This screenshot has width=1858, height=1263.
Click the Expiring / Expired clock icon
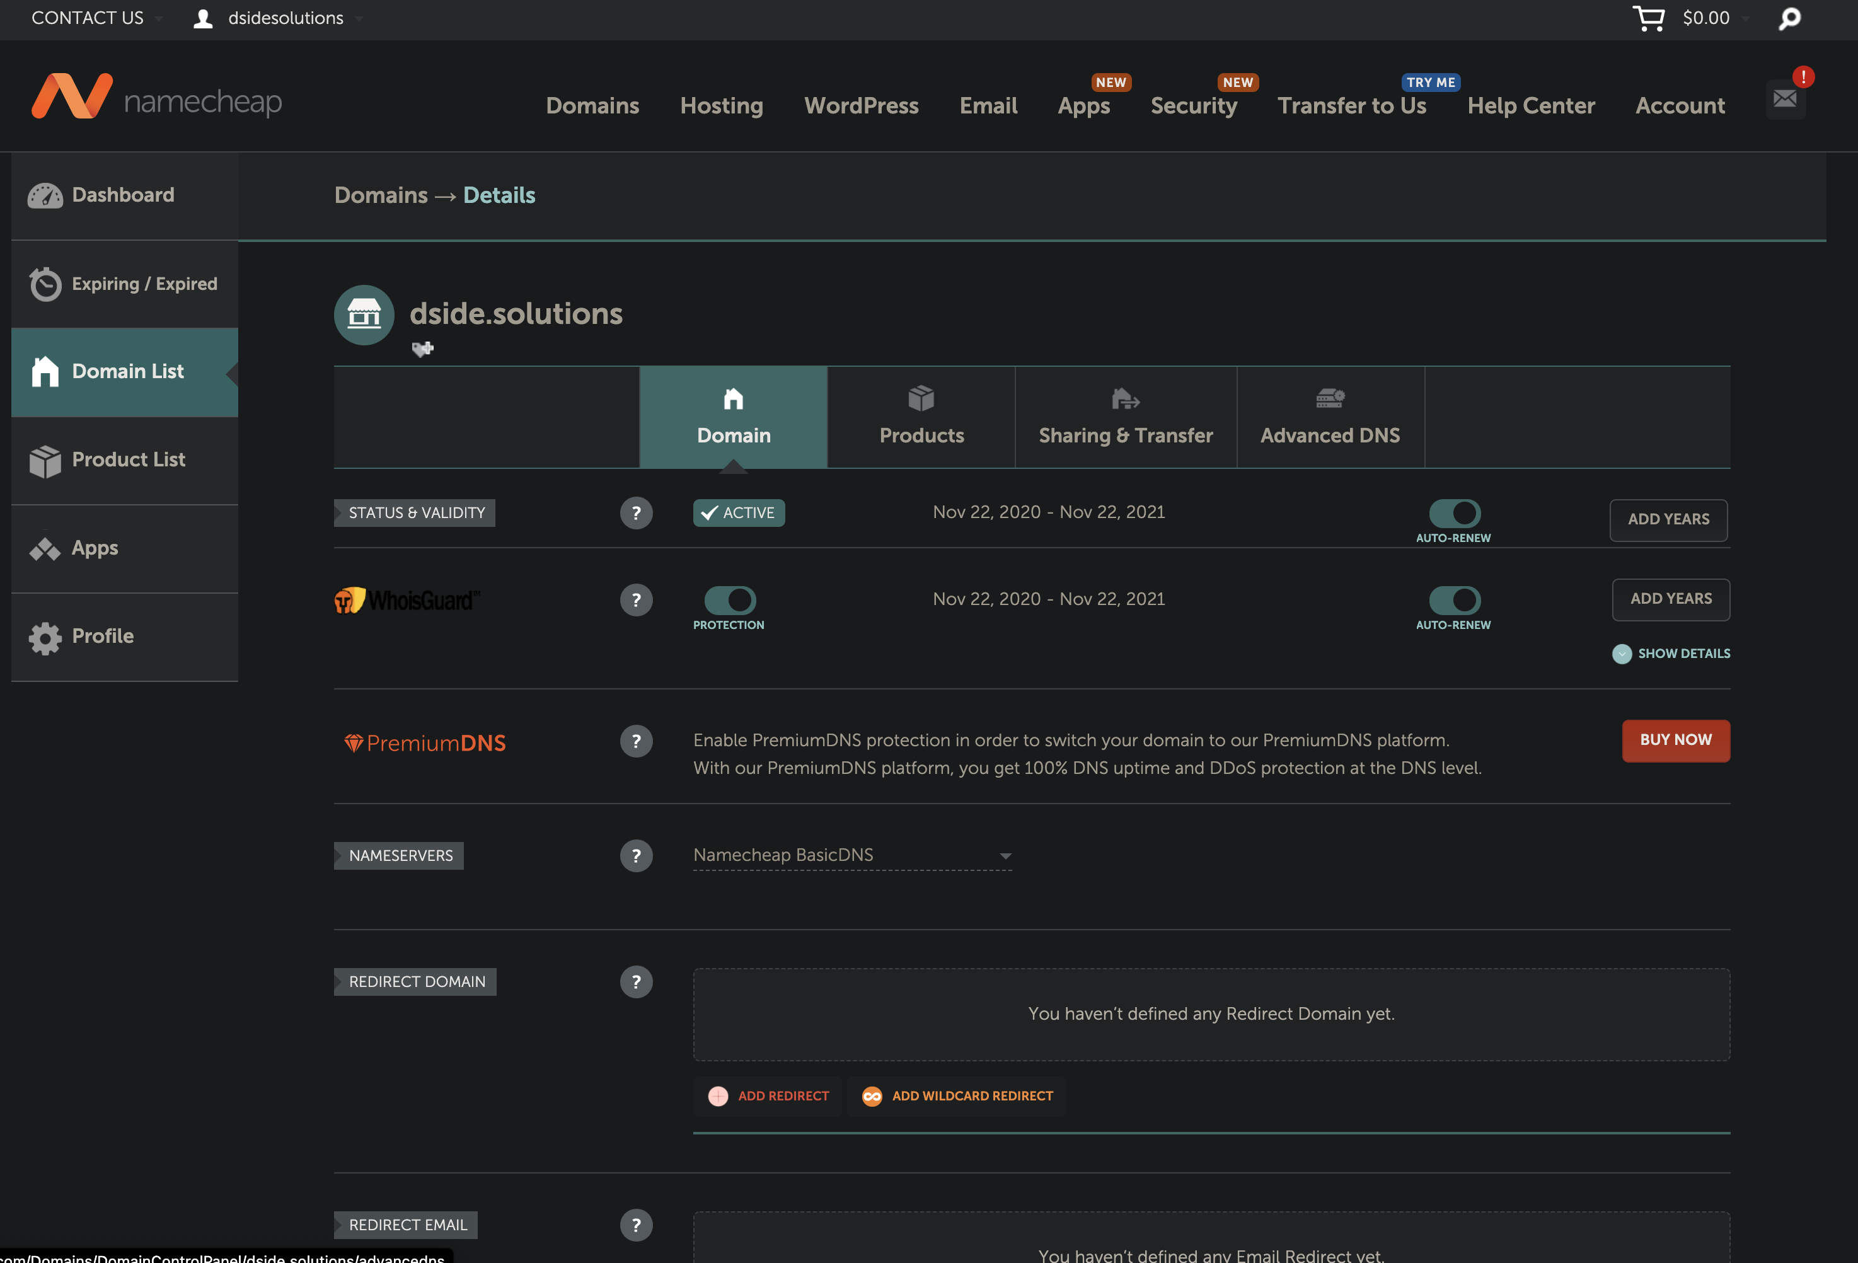click(x=45, y=284)
